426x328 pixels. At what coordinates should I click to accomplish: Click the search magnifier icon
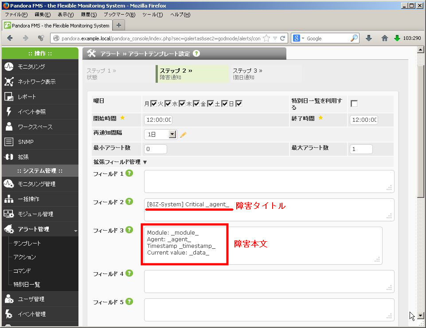click(x=354, y=38)
